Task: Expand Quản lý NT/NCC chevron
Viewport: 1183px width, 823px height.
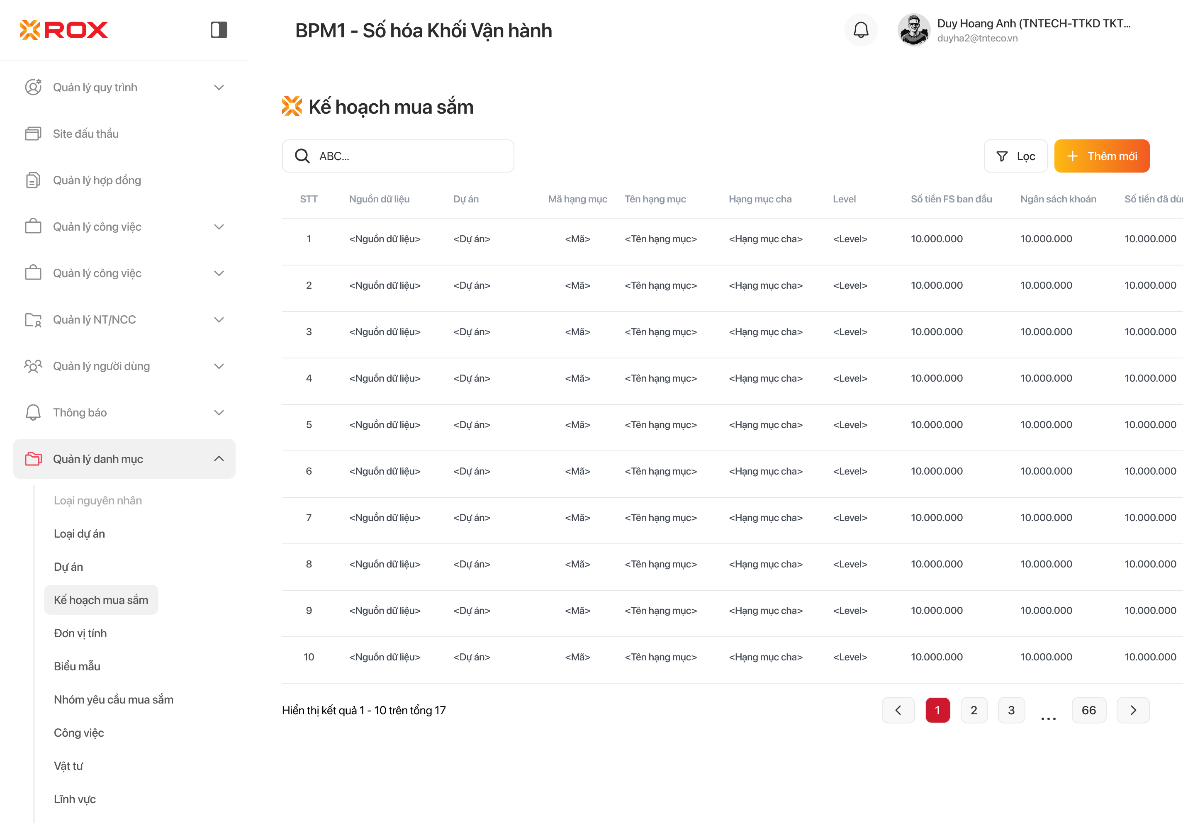Action: click(219, 320)
